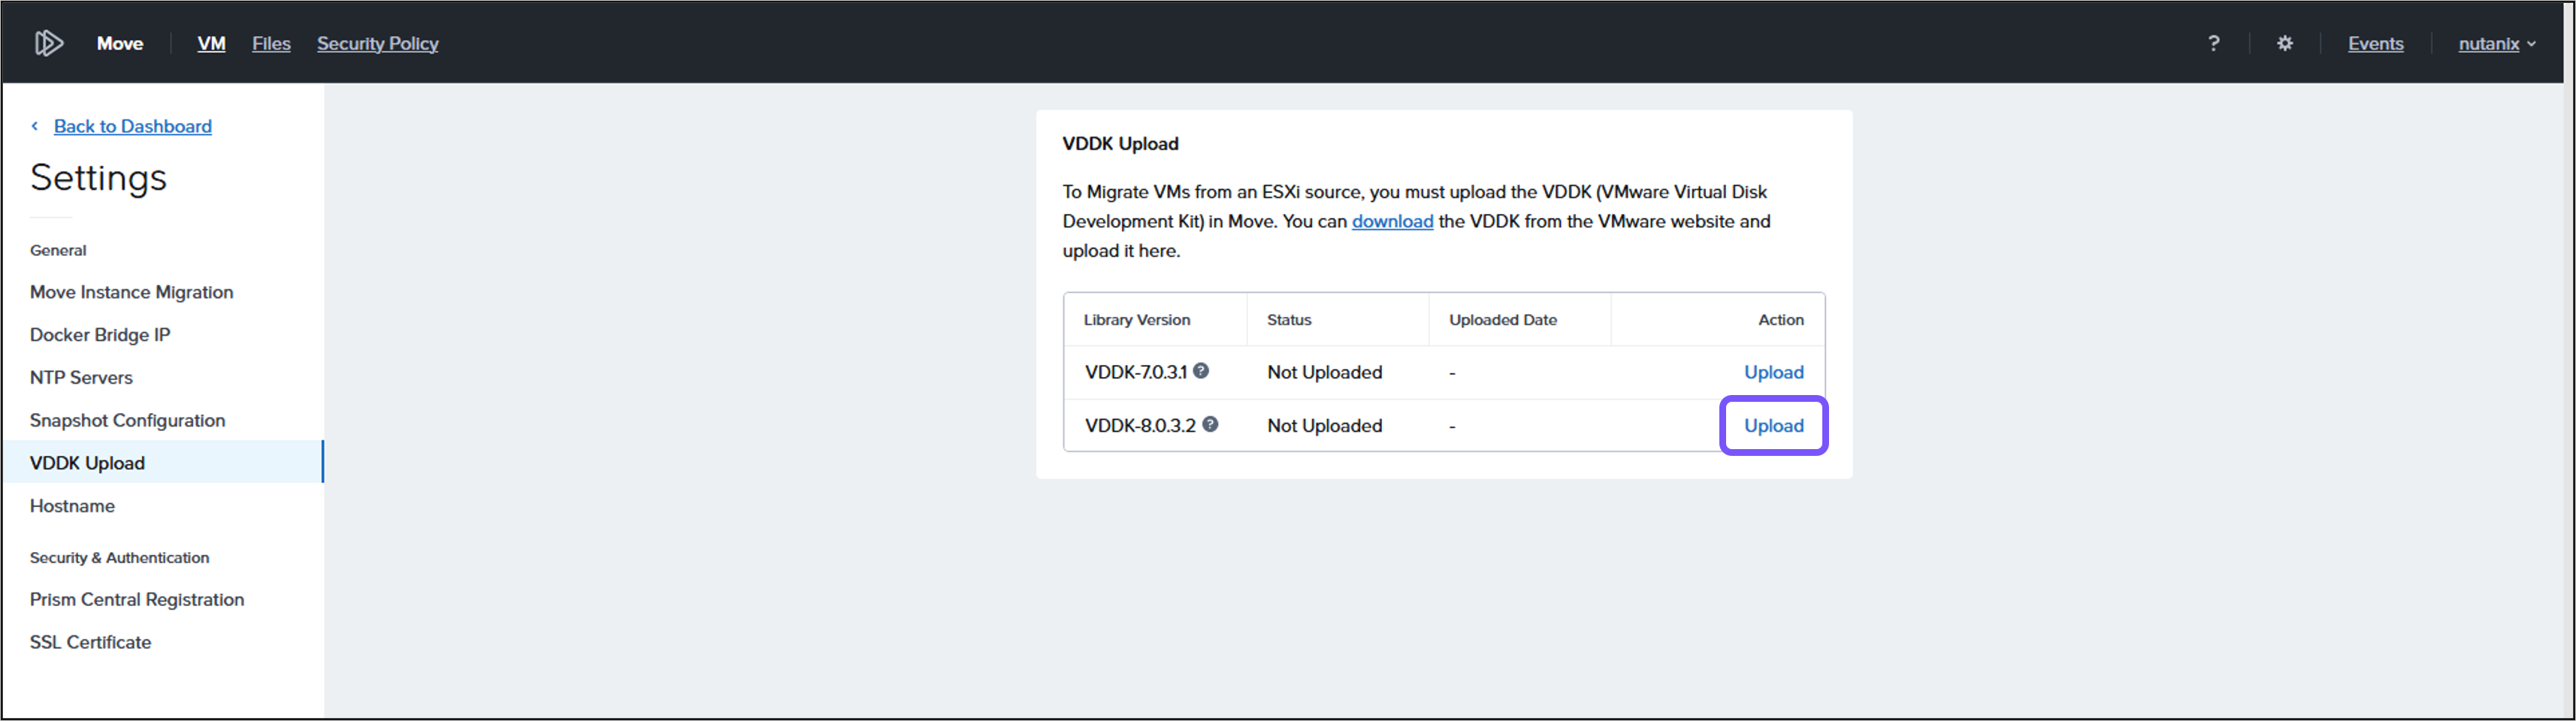Open NTP Servers settings
This screenshot has width=2576, height=721.
(82, 377)
